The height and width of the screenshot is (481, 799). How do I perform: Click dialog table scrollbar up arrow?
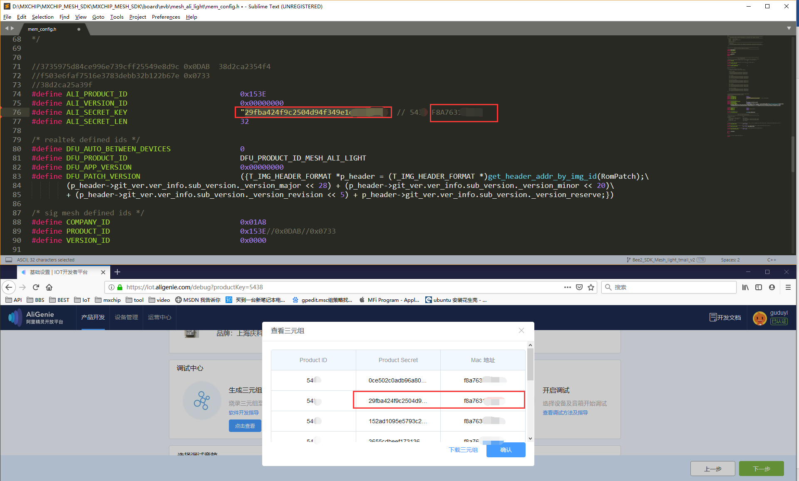point(530,345)
